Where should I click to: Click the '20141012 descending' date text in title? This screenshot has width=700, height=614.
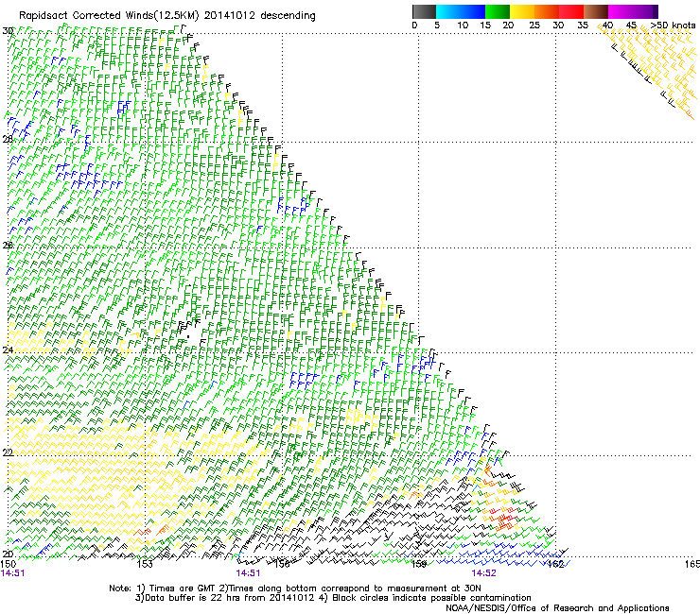(x=260, y=16)
